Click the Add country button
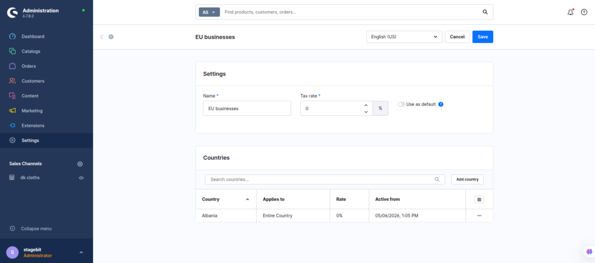Image resolution: width=595 pixels, height=263 pixels. point(467,180)
